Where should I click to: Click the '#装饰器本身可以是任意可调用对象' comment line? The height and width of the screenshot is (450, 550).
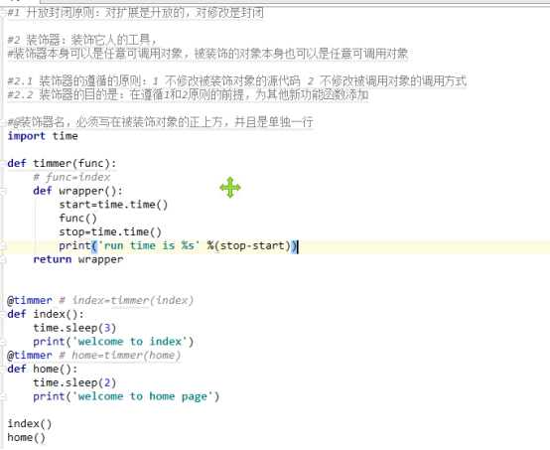point(207,54)
